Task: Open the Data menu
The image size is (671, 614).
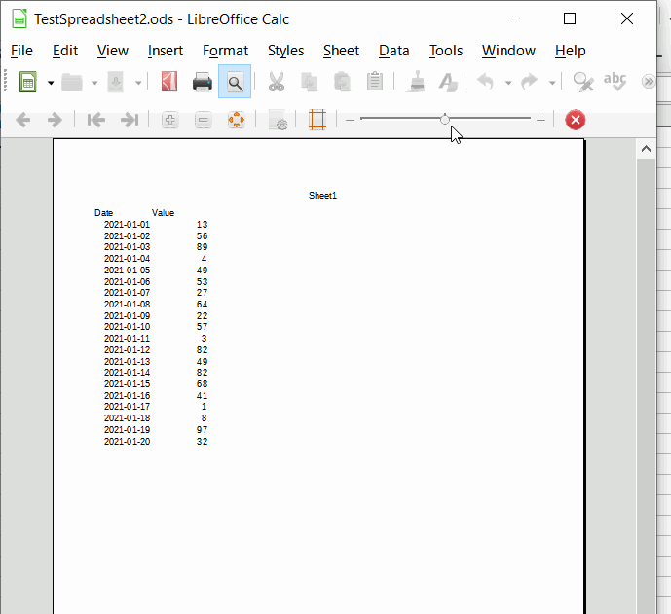Action: (393, 51)
